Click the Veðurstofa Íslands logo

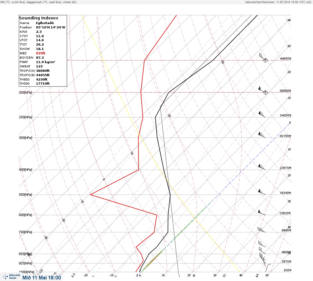pyautogui.click(x=11, y=277)
